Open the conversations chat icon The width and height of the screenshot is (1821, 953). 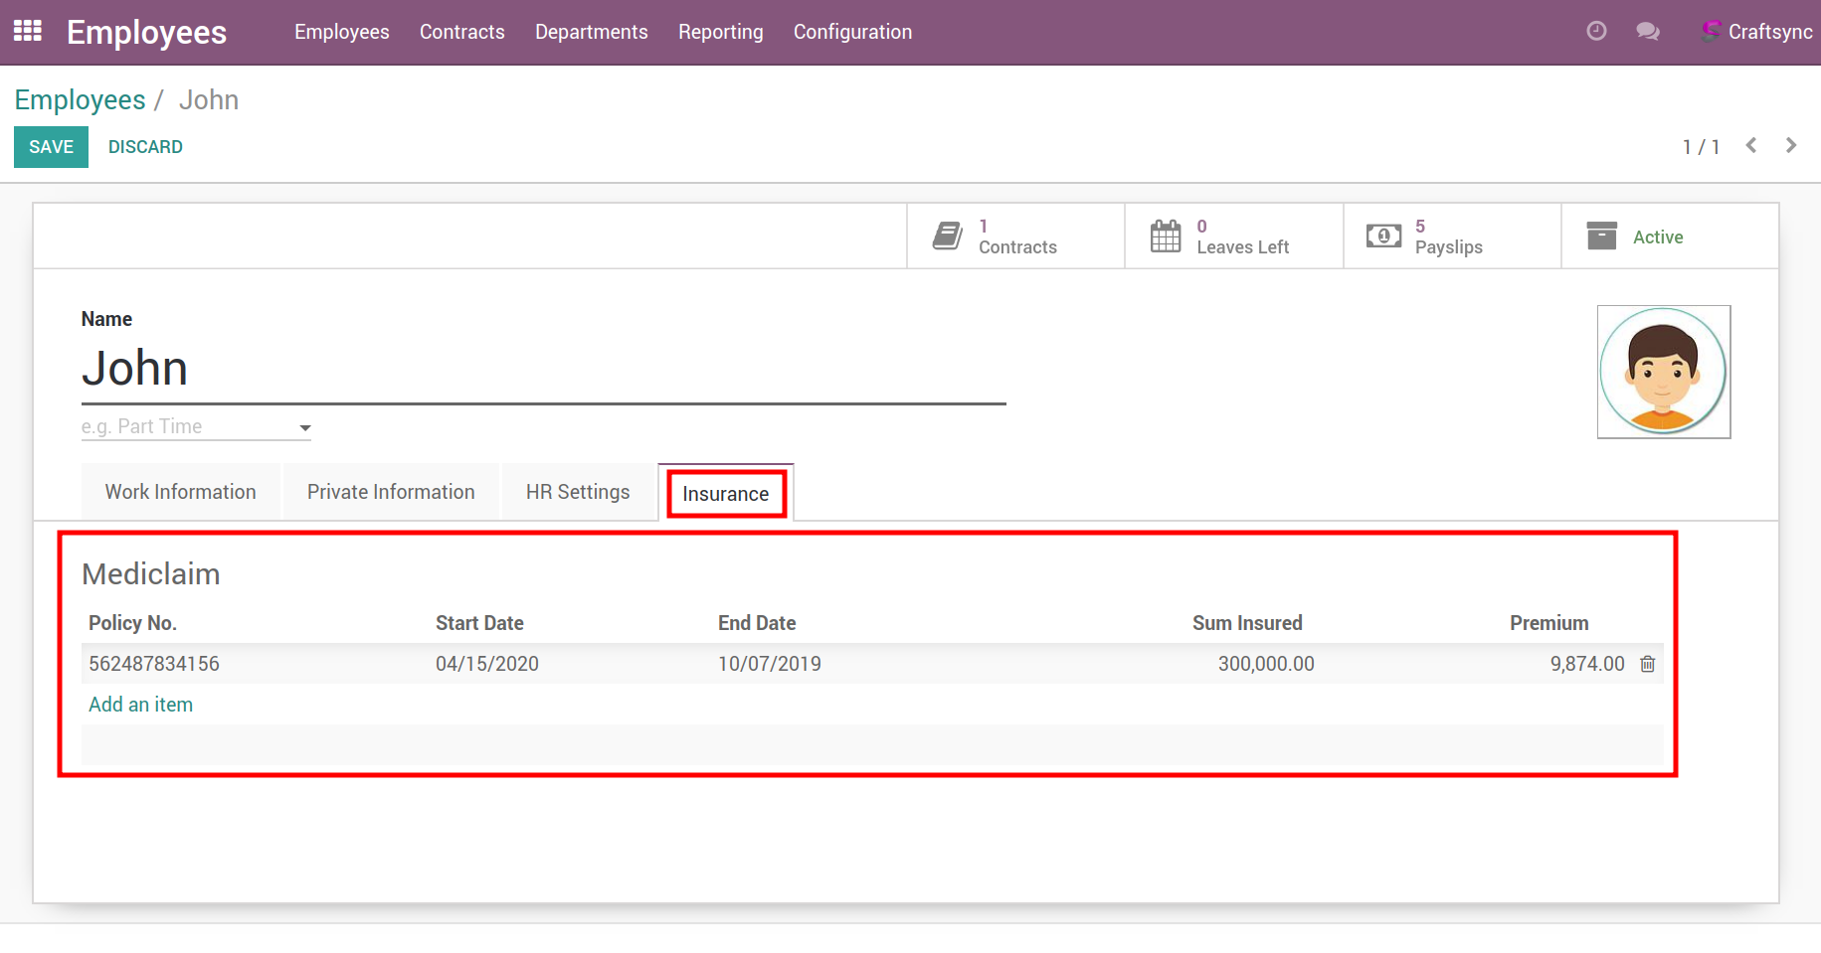tap(1648, 32)
